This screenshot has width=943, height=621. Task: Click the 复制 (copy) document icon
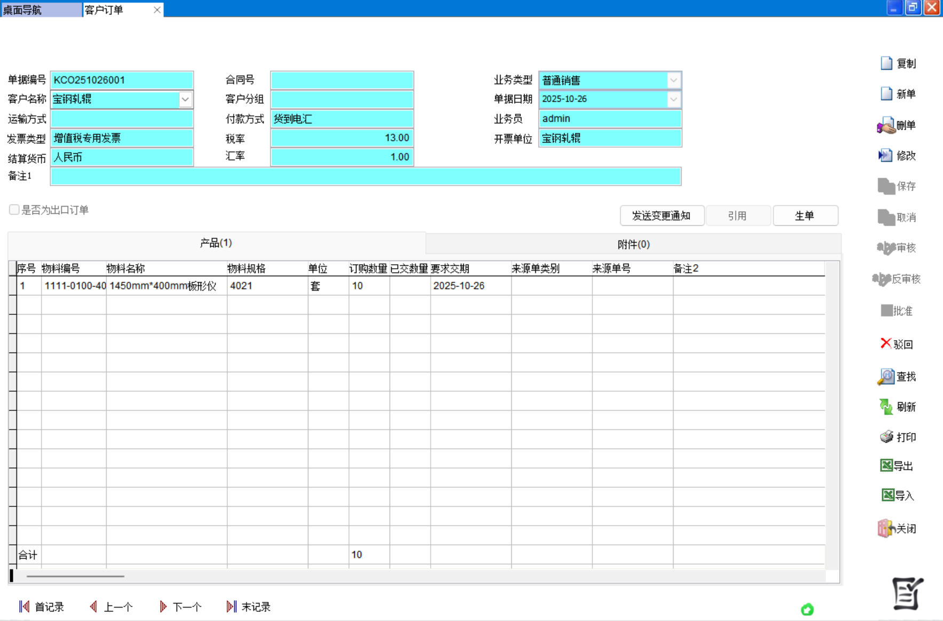(886, 63)
